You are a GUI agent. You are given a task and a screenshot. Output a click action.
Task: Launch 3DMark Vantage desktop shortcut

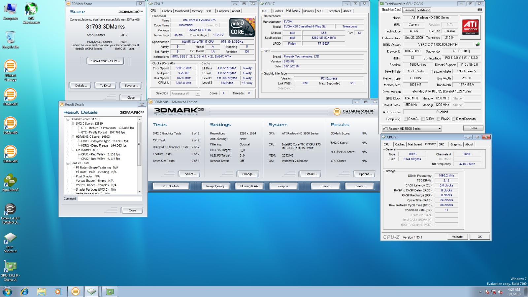pos(10,70)
